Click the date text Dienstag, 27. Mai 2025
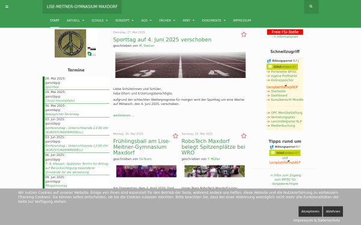Image resolution: width=361 pixels, height=225 pixels. tap(129, 32)
